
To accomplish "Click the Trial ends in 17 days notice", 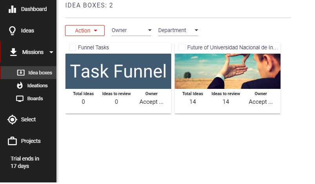I will (x=25, y=162).
